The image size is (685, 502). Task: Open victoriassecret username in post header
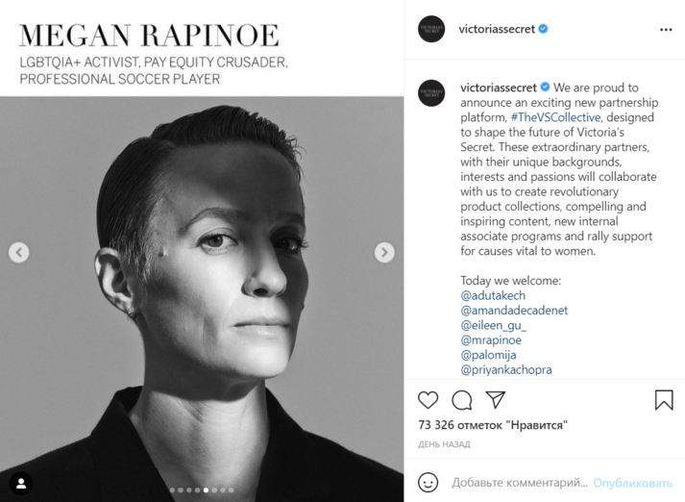point(497,29)
